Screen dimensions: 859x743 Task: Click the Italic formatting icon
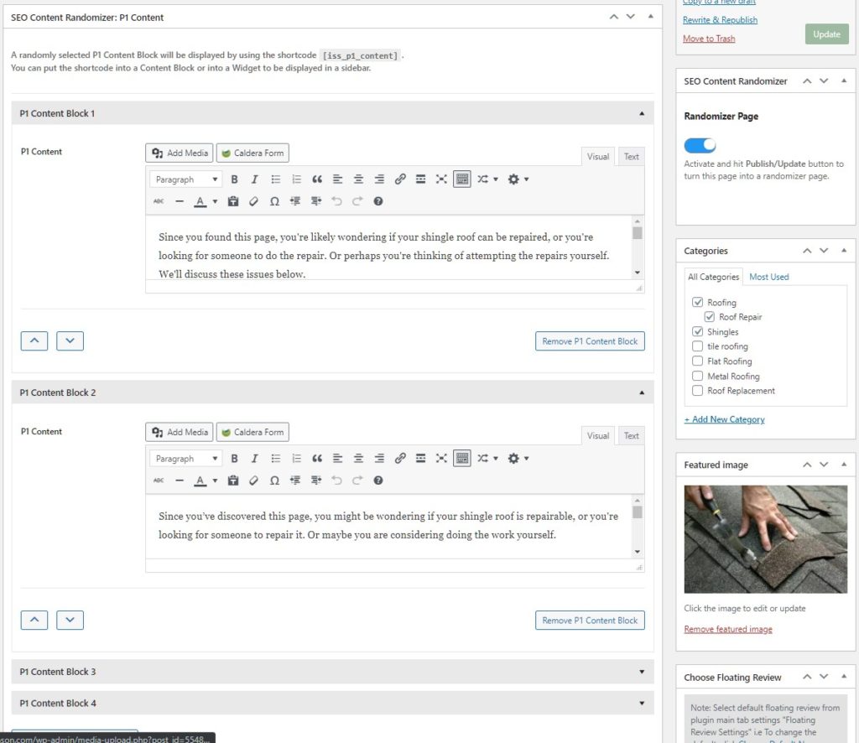(x=254, y=179)
